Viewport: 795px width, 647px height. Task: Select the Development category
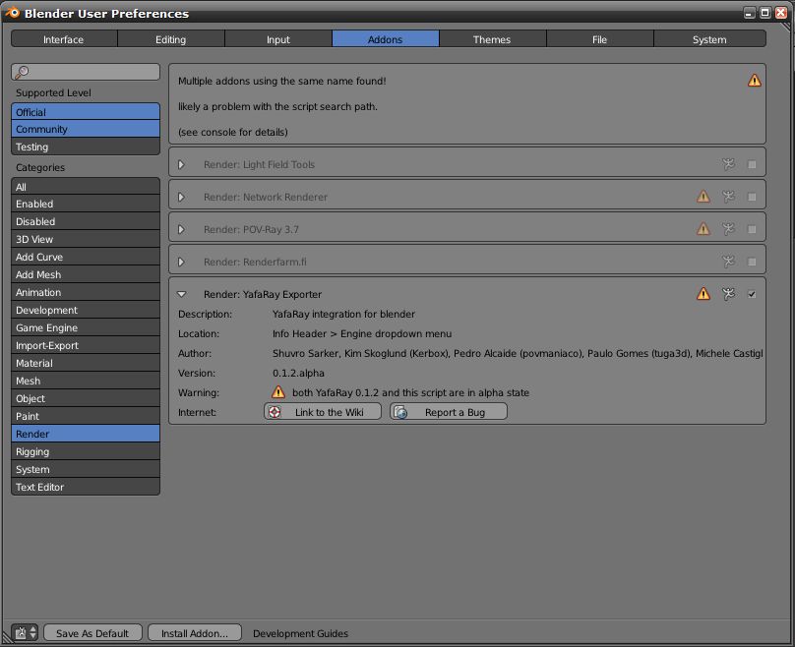point(86,310)
